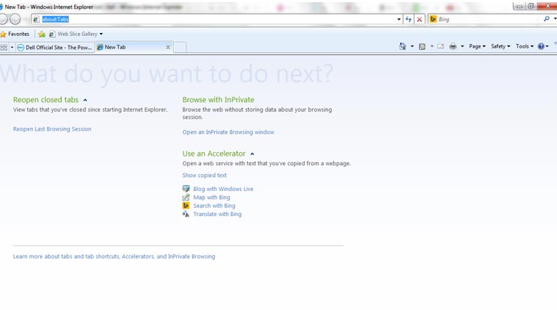Open the Page menu

[477, 46]
